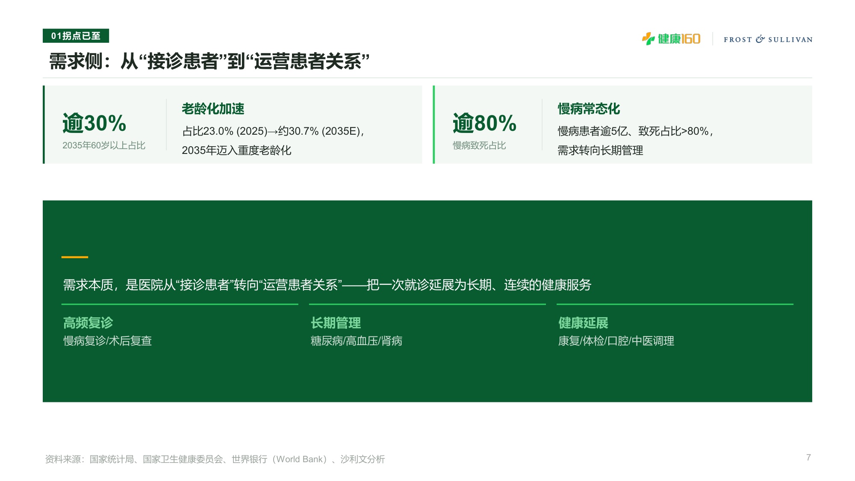Select the caption 2035年60岁以上占比
This screenshot has height=481, width=855.
point(104,145)
